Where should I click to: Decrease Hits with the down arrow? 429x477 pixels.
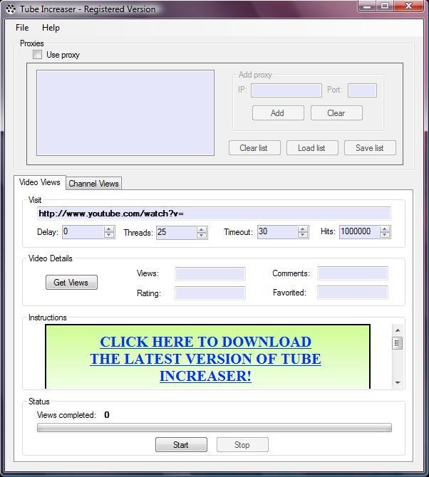coord(385,235)
